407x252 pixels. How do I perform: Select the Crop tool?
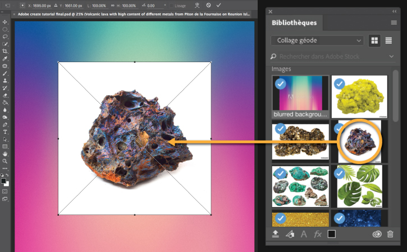point(4,51)
